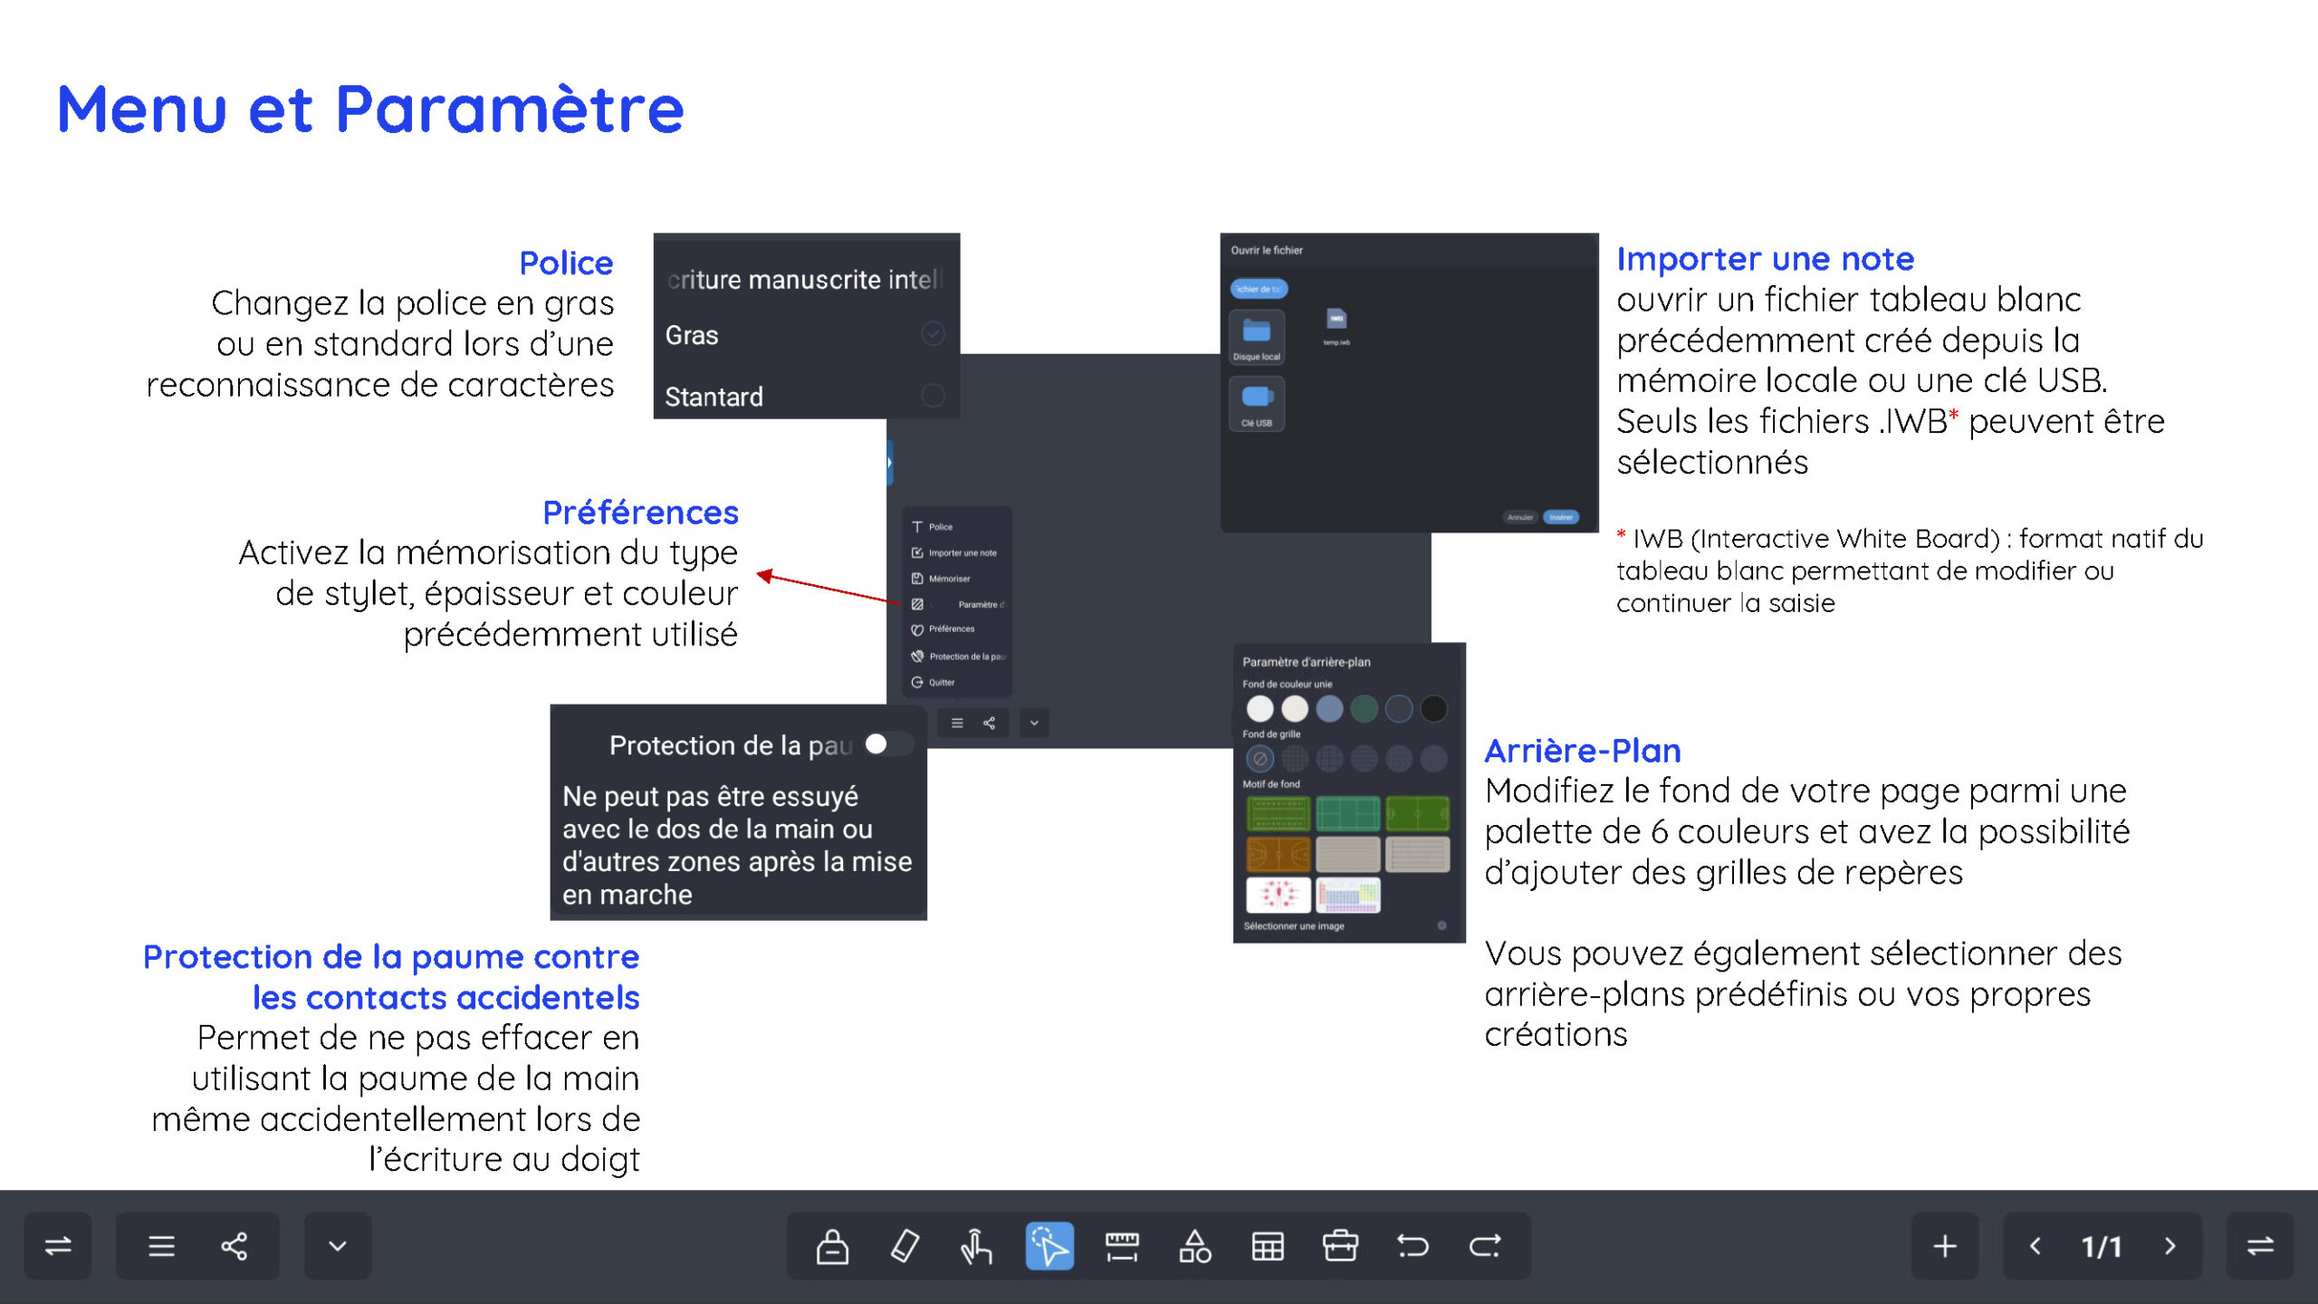This screenshot has height=1304, width=2318.
Task: Choose Préférences in the popup menu
Action: [x=957, y=629]
